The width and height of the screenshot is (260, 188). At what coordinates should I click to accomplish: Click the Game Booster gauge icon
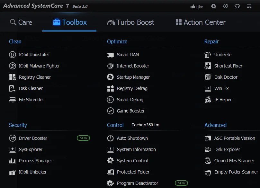(111, 111)
